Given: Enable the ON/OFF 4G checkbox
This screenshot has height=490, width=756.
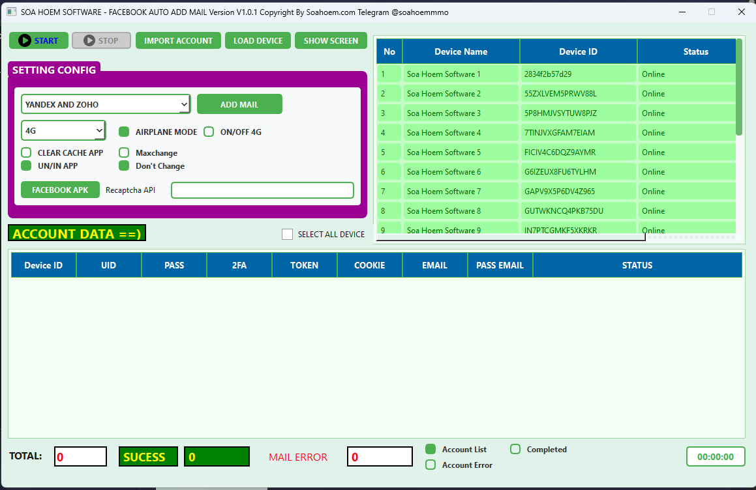Looking at the screenshot, I should click(209, 132).
